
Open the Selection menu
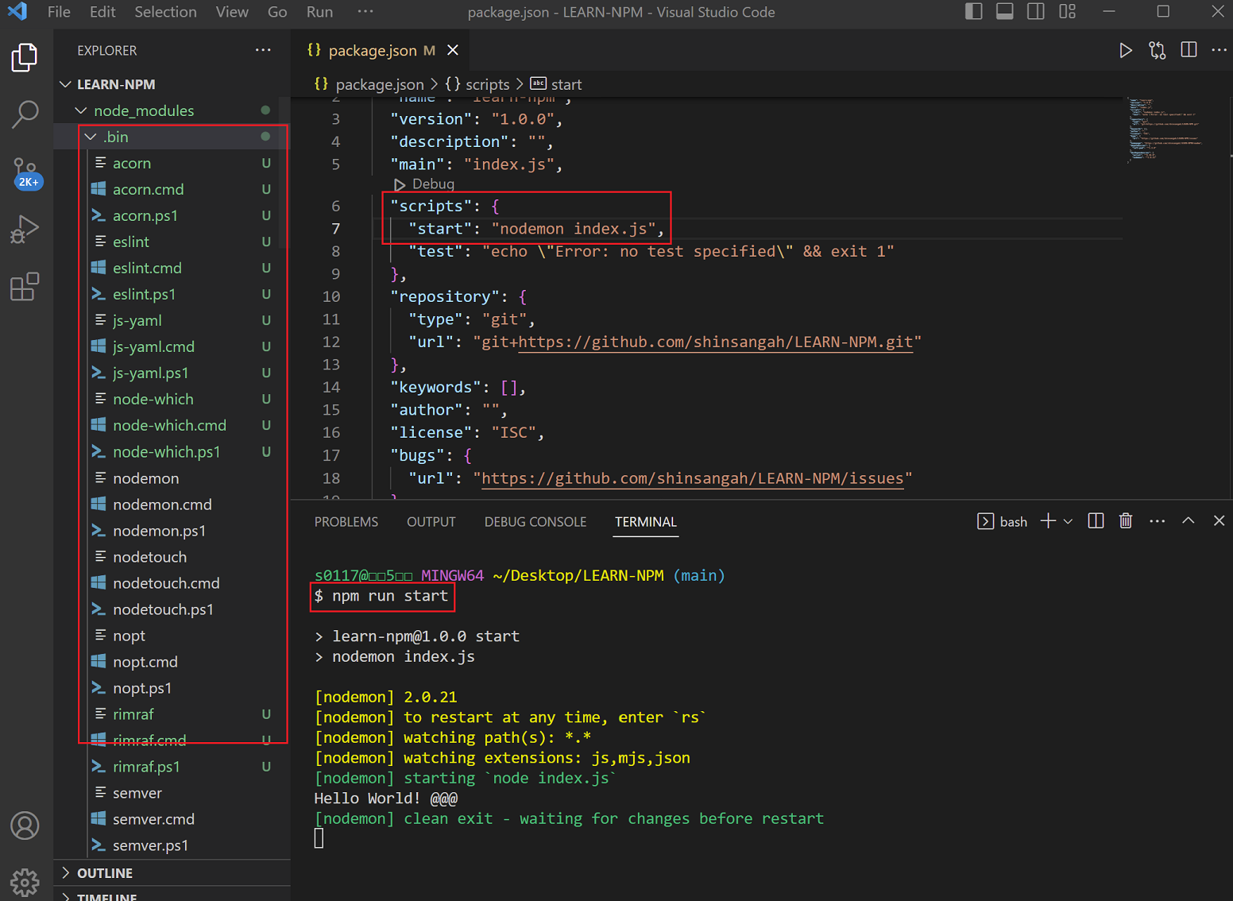click(x=165, y=12)
